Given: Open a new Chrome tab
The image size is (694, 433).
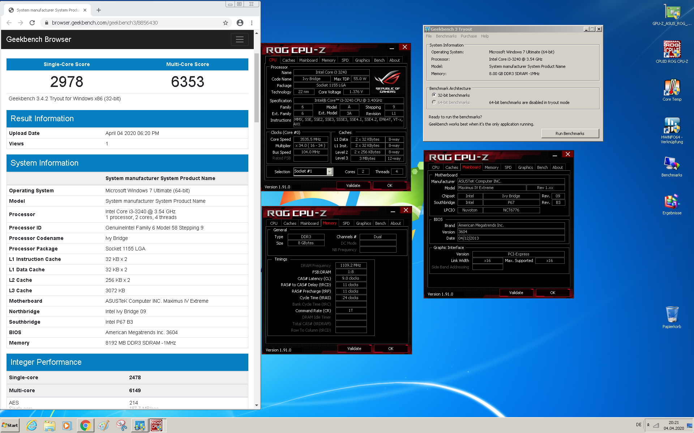Looking at the screenshot, I should coord(99,10).
